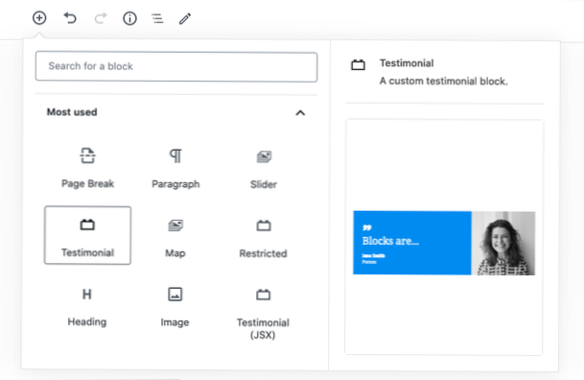
Task: Click the Most used heading label
Action: coord(72,112)
